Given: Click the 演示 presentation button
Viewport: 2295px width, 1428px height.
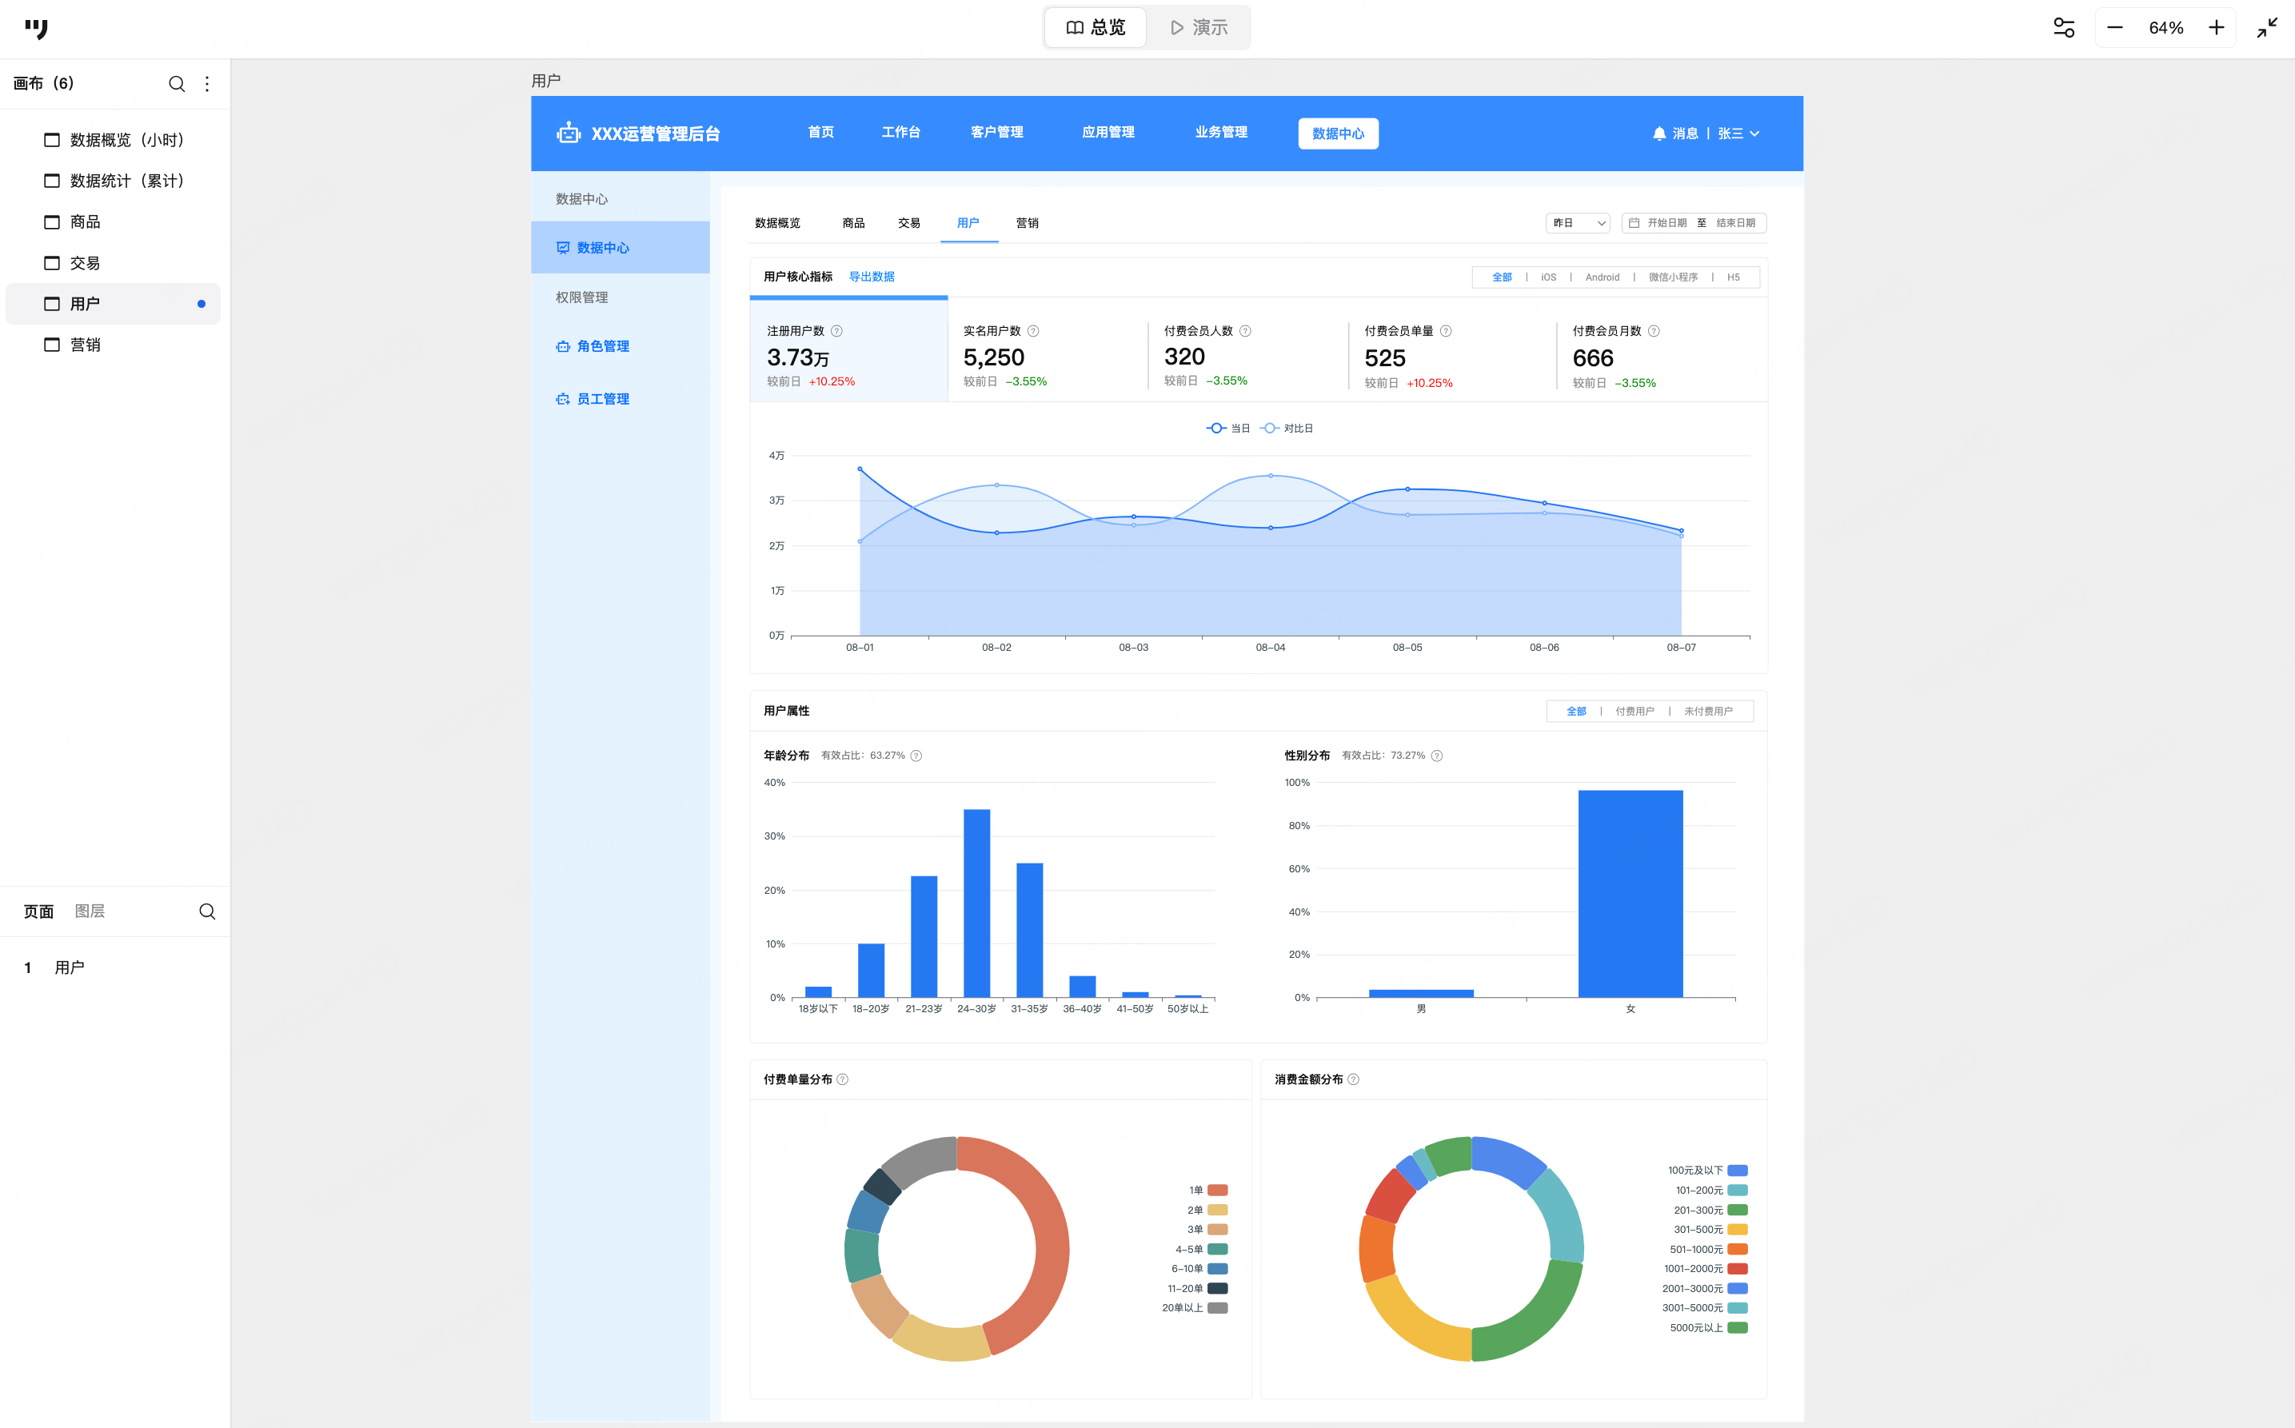Looking at the screenshot, I should tap(1199, 28).
